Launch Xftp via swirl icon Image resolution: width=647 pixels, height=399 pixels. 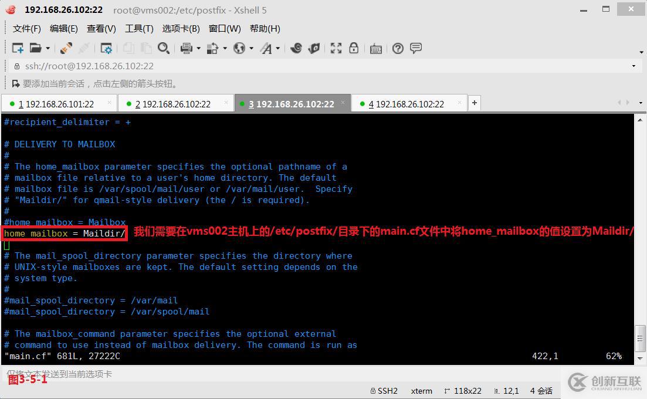[x=296, y=48]
